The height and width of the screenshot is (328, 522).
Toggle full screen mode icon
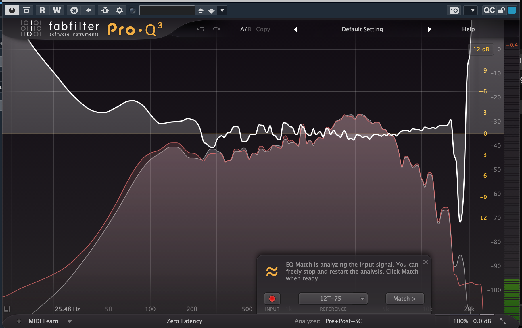[x=497, y=29]
